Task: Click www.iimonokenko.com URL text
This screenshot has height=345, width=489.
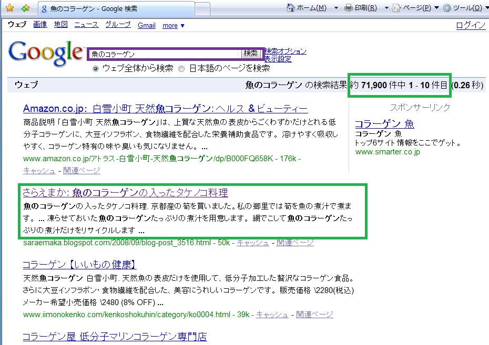Action: pos(127,315)
